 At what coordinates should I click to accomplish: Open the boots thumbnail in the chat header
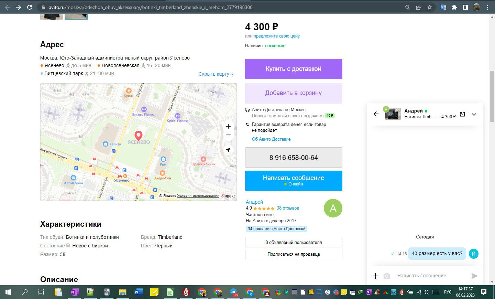[393, 114]
